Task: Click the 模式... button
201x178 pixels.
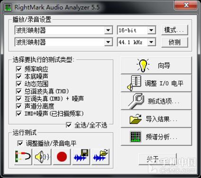Action: point(174,30)
